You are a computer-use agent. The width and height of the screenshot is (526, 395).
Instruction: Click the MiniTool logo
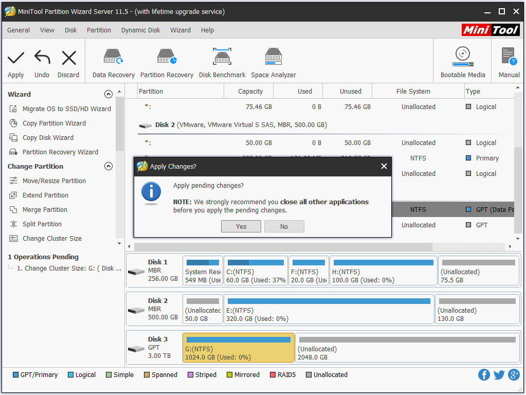tap(491, 30)
